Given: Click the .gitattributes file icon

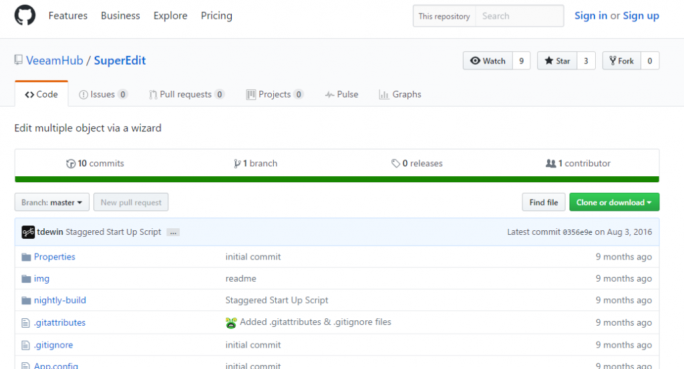Looking at the screenshot, I should click(x=26, y=323).
